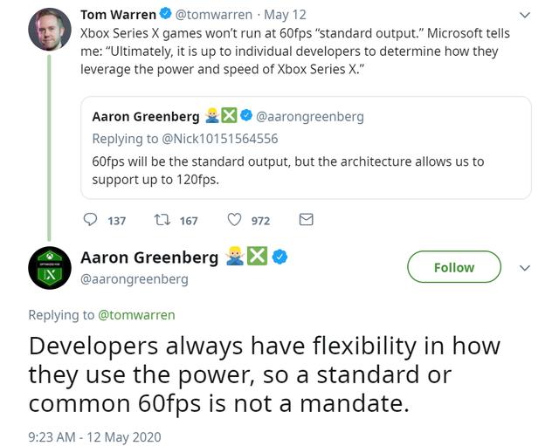
Task: Open the @tomwarren handle link in header
Action: (x=212, y=15)
